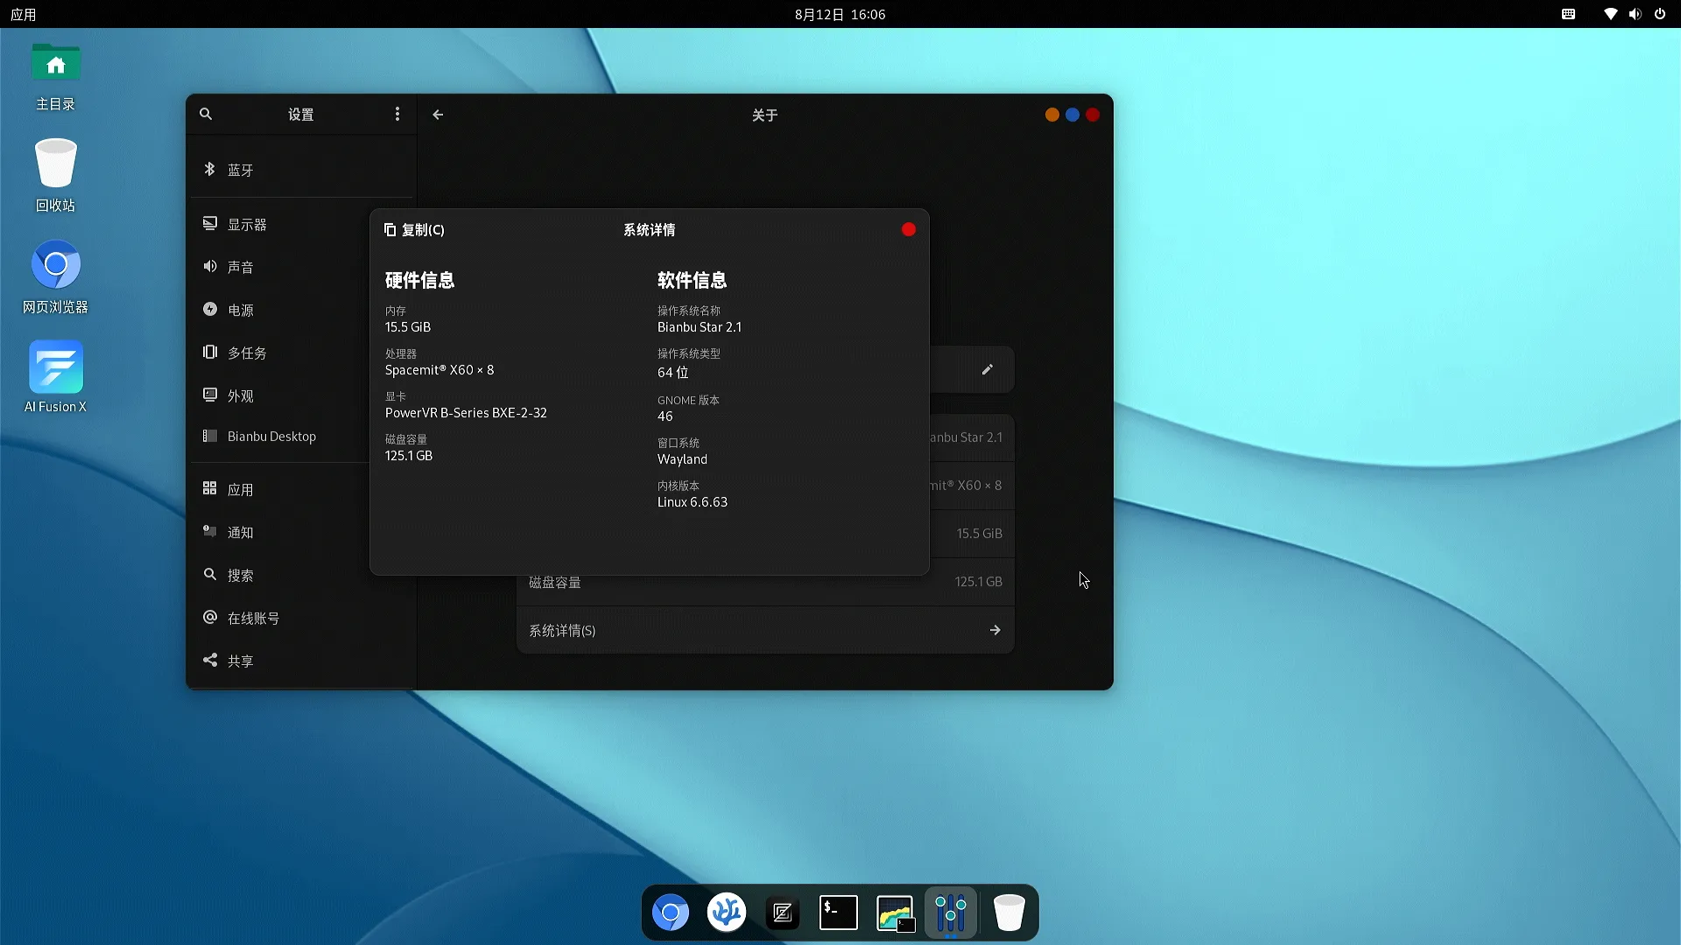The image size is (1681, 945).
Task: Open Sharing settings in sidebar
Action: pos(240,661)
